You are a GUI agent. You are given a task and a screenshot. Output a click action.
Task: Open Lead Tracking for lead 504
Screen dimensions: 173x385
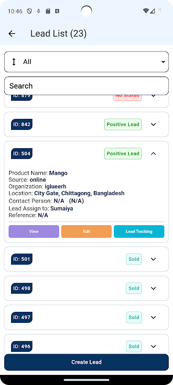click(139, 231)
